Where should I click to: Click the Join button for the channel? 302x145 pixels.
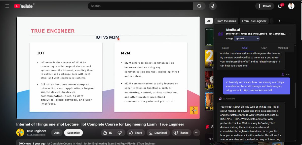(57, 133)
